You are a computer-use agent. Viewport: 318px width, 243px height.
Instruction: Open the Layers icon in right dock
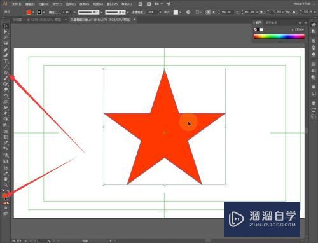314,103
